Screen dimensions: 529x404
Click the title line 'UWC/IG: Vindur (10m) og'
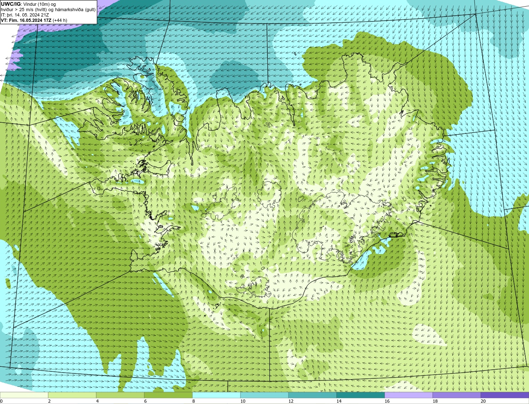click(x=29, y=4)
